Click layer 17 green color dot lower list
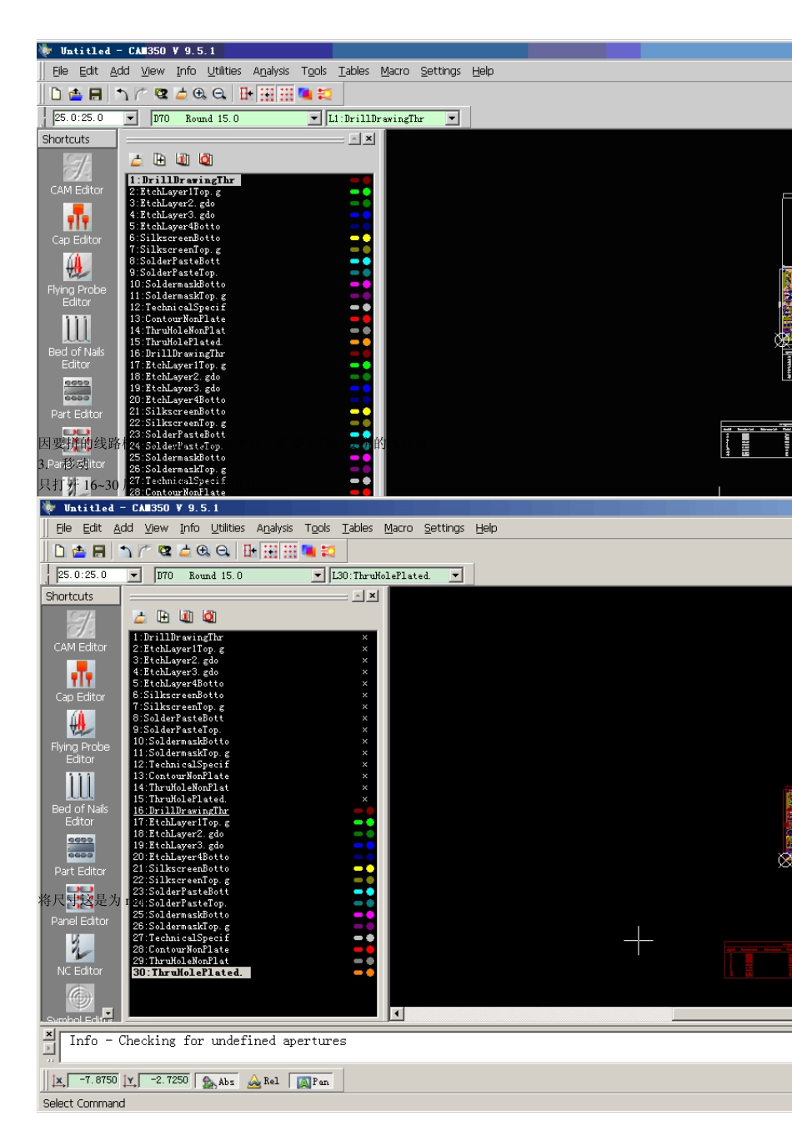 [370, 822]
